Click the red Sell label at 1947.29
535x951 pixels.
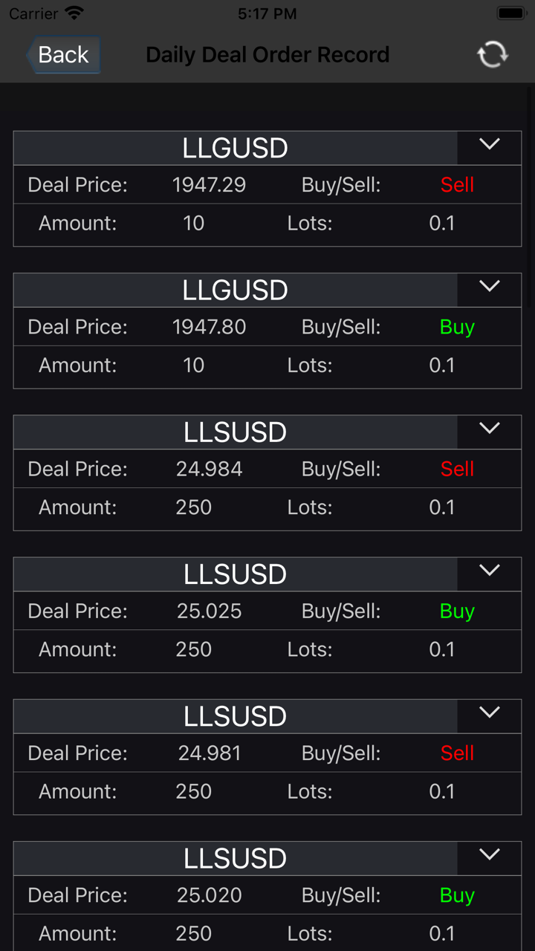[457, 185]
